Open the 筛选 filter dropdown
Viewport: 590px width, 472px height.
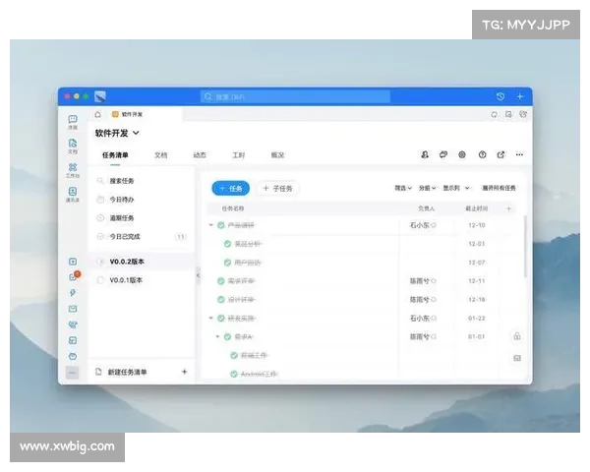(x=403, y=188)
